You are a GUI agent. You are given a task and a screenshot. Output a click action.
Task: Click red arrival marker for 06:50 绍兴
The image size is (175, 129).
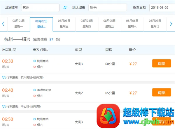[34, 125]
